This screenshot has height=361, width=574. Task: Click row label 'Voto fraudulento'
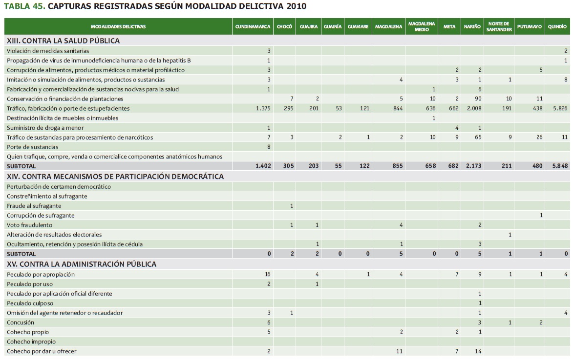click(29, 225)
